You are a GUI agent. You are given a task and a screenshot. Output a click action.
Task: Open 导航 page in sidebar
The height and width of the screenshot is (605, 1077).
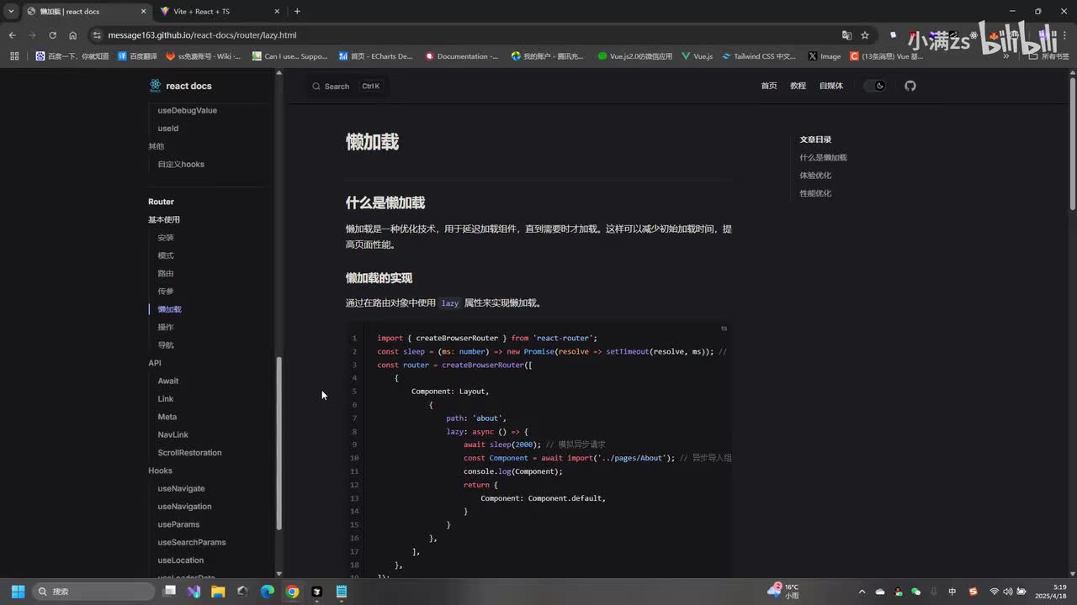tap(166, 345)
